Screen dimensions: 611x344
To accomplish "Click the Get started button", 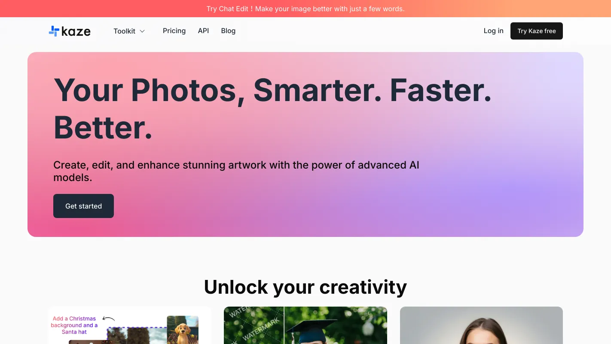I will [x=83, y=206].
